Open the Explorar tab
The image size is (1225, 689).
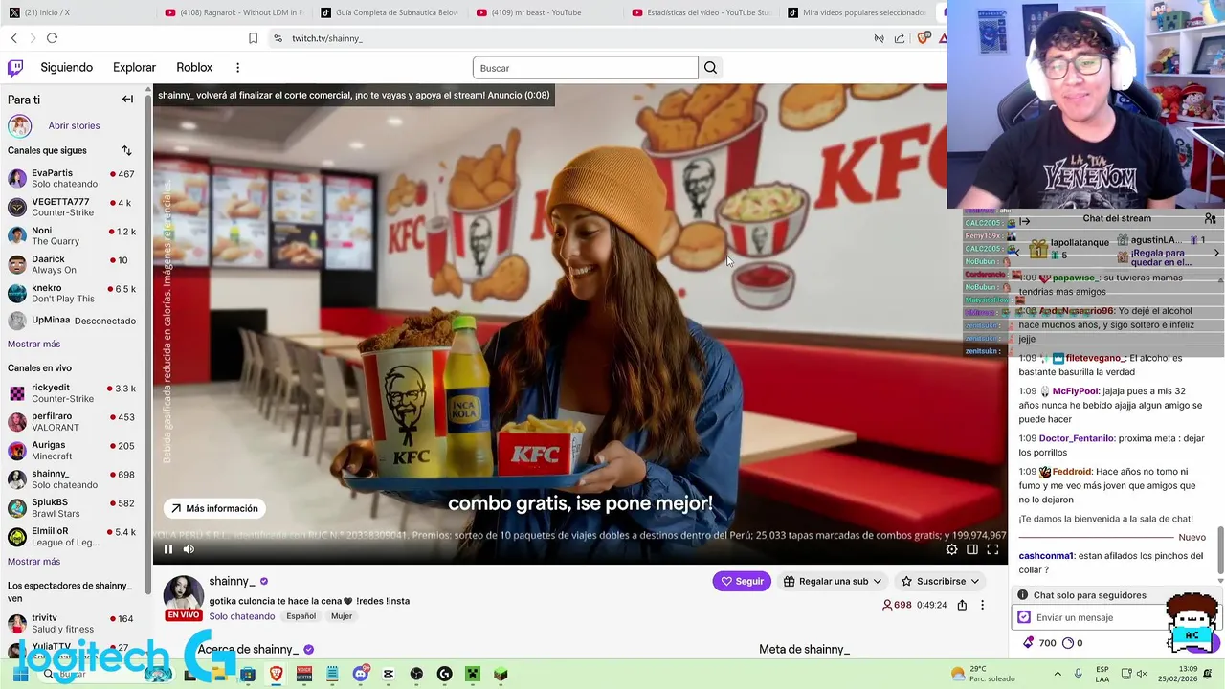134,68
